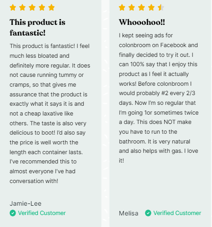This screenshot has height=227, width=212.
Task: Click Jamie-Lee's review body text
Action: tap(50, 113)
